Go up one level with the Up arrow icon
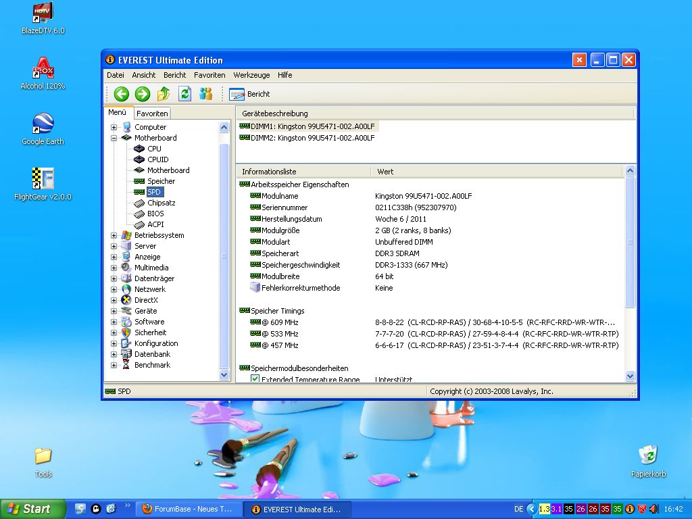The height and width of the screenshot is (519, 692). click(x=164, y=94)
